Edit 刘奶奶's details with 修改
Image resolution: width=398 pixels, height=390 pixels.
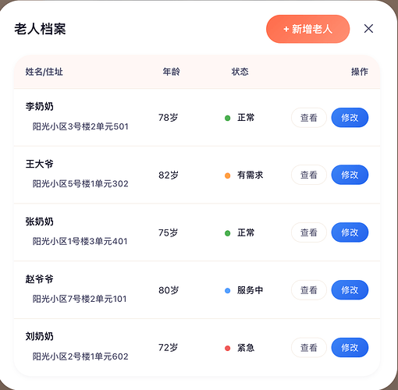pyautogui.click(x=350, y=348)
